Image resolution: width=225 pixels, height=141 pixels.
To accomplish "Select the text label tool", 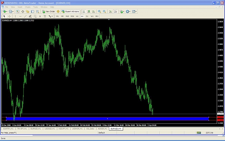I will (x=45, y=16).
